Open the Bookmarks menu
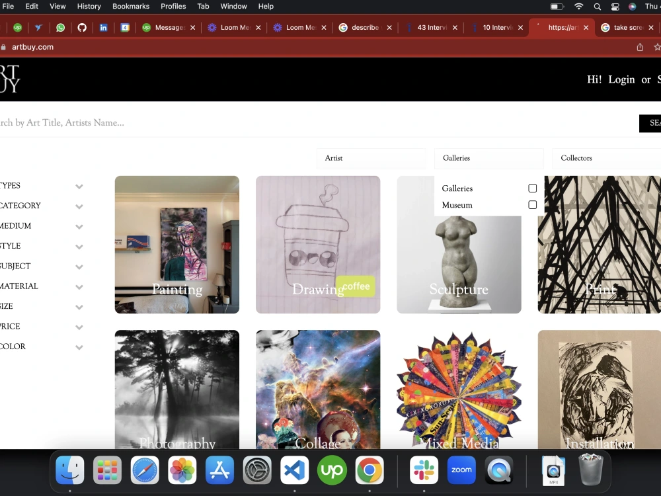 click(x=131, y=7)
